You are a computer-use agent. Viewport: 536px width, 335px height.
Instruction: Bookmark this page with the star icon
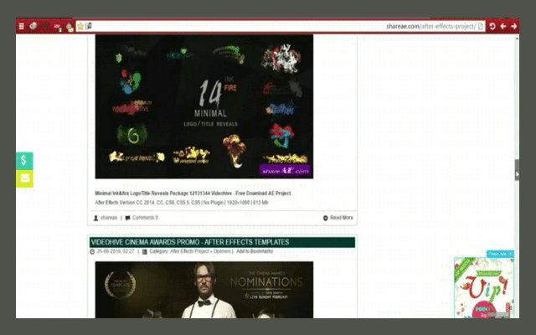(80, 26)
